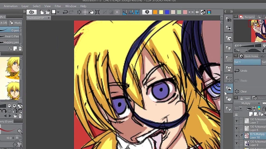Open the CLIP STUDIO launcher icon
Viewport: 266px width, 149px height.
tap(32, 12)
